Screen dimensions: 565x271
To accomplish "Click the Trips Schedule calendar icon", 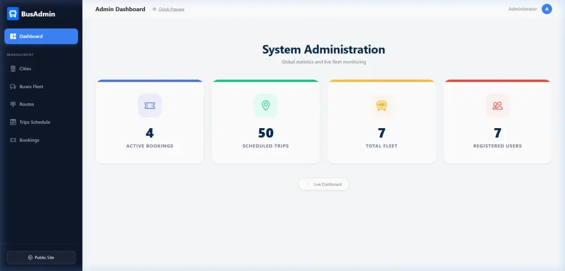I will (x=13, y=122).
